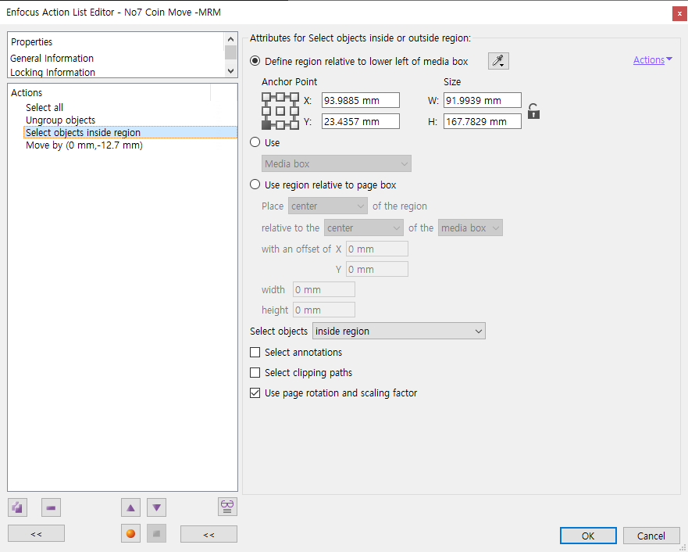688x552 pixels.
Task: Move the action up with the up arrow
Action: tap(130, 507)
